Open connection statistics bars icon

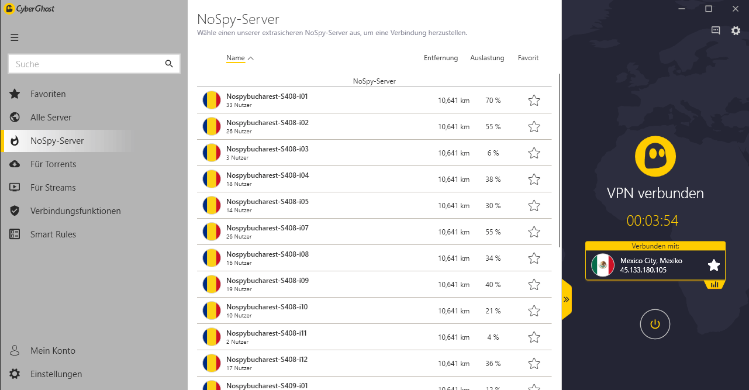click(715, 285)
